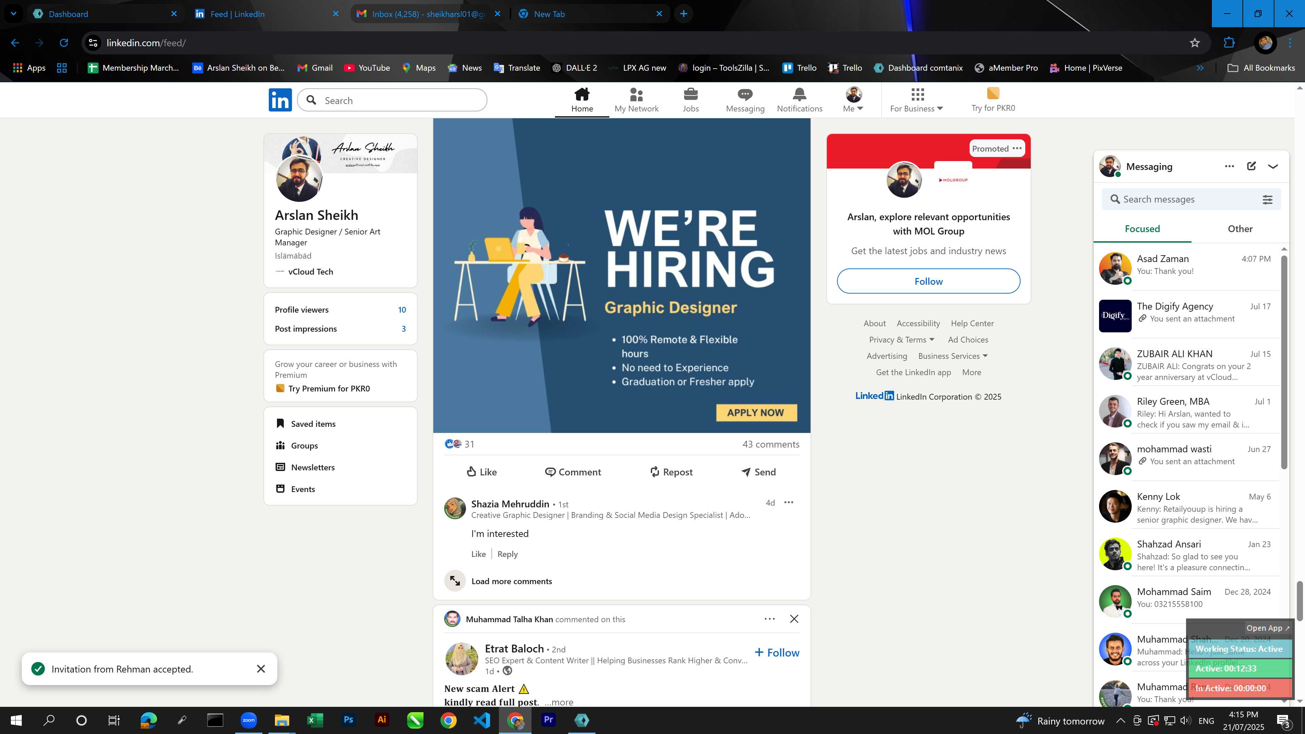The width and height of the screenshot is (1305, 734).
Task: Open Events in the sidebar
Action: [295, 489]
